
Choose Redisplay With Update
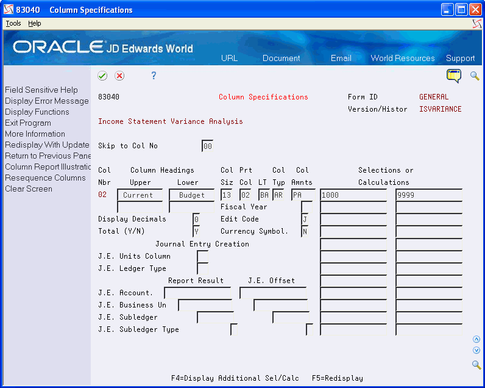[x=47, y=145]
